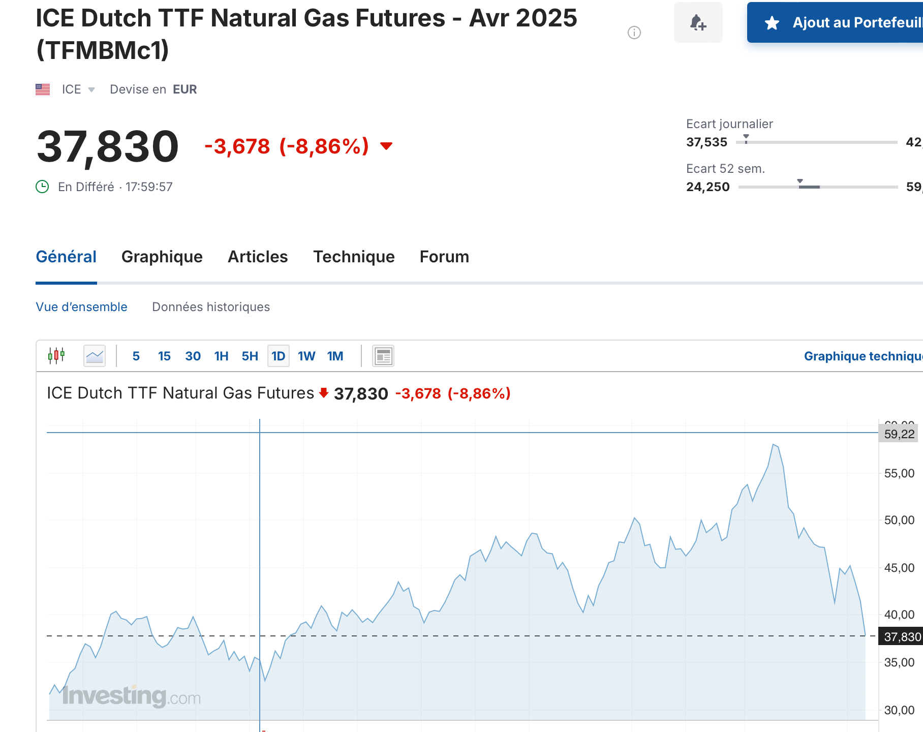Open the Graphique technique link
The height and width of the screenshot is (732, 923).
coord(862,356)
